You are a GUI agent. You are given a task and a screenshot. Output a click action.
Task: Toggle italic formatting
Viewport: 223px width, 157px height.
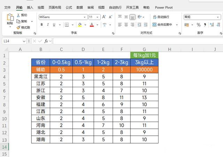point(48,25)
